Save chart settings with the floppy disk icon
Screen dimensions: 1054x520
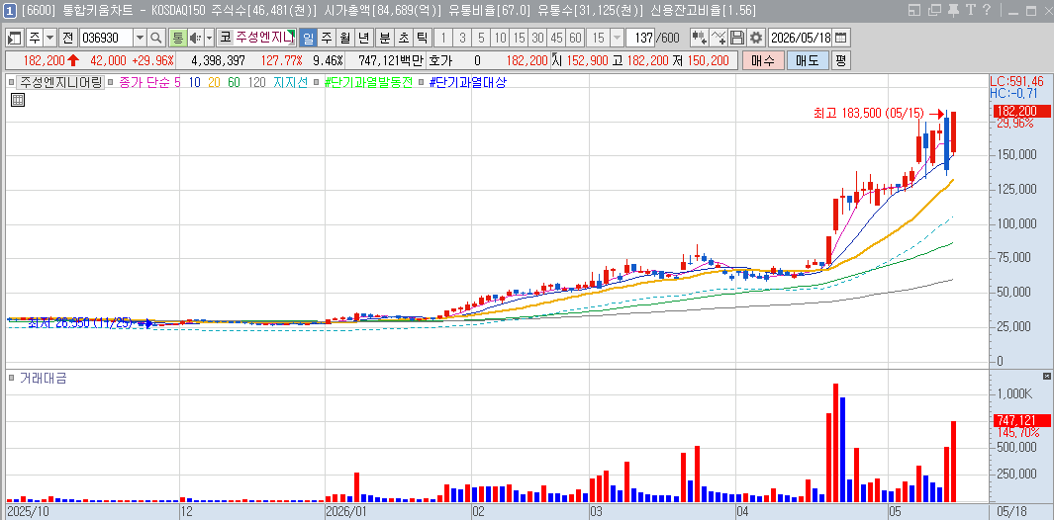(x=737, y=37)
